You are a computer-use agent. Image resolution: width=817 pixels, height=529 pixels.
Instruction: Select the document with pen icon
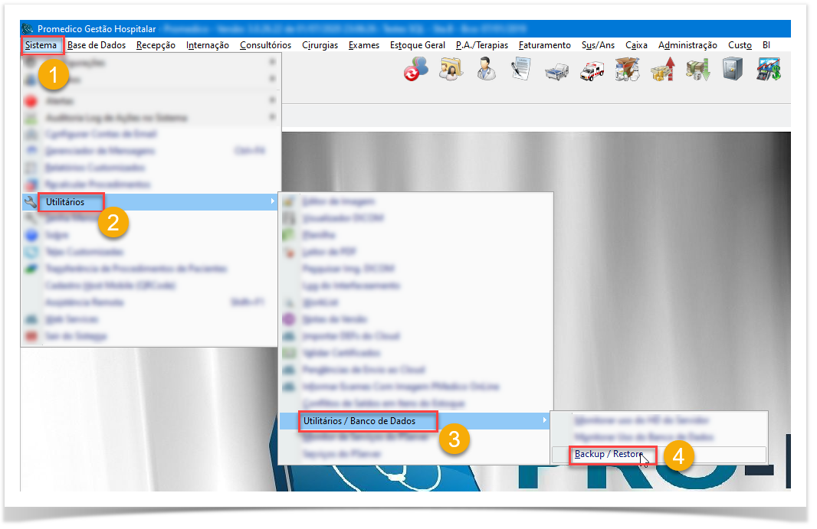click(x=521, y=70)
